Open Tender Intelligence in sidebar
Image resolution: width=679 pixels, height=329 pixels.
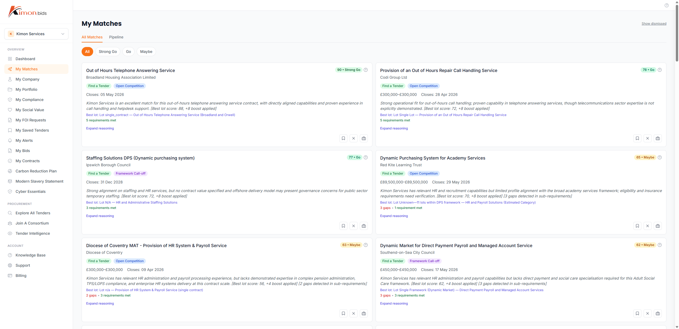[36, 233]
